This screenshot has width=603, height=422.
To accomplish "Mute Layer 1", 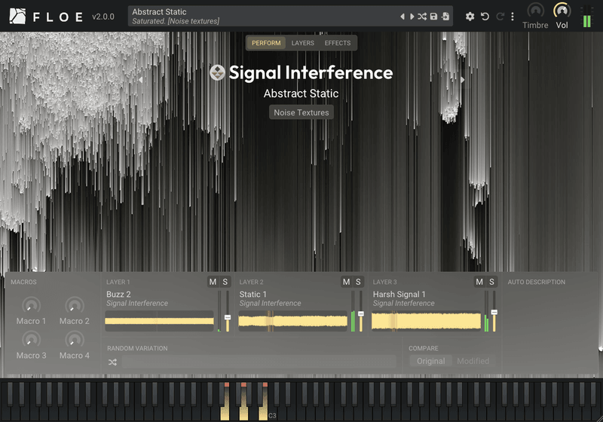I will (x=213, y=282).
